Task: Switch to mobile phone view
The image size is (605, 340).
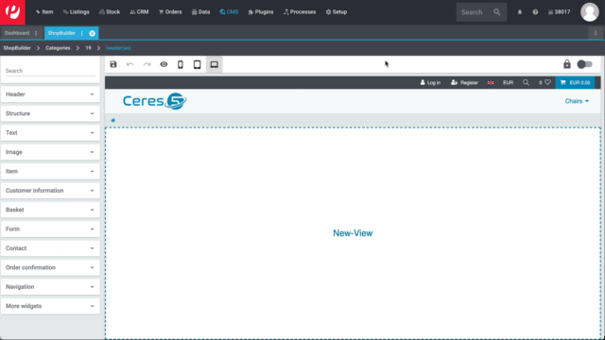Action: (x=181, y=64)
